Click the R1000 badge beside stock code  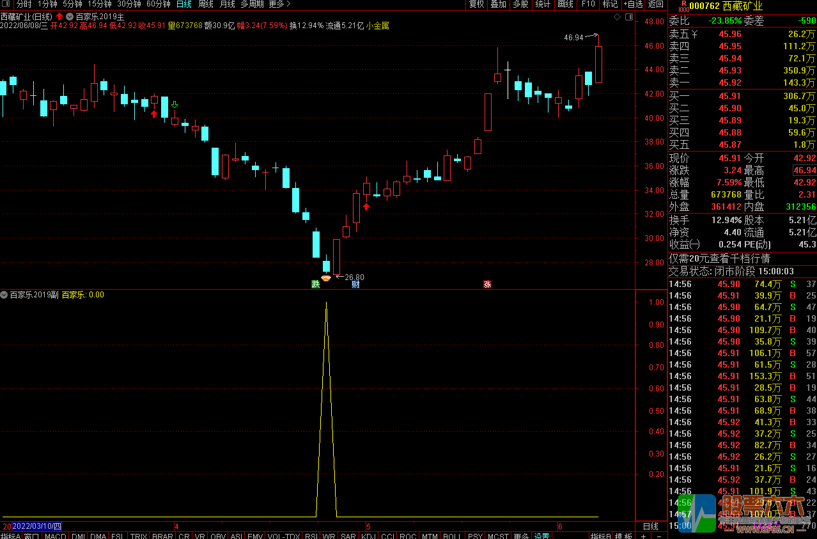click(683, 6)
